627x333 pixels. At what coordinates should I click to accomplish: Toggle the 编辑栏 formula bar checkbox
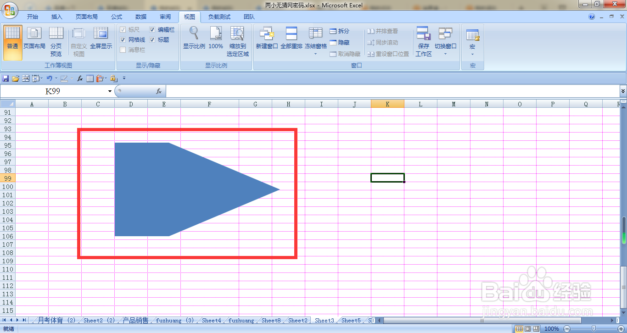(x=152, y=29)
